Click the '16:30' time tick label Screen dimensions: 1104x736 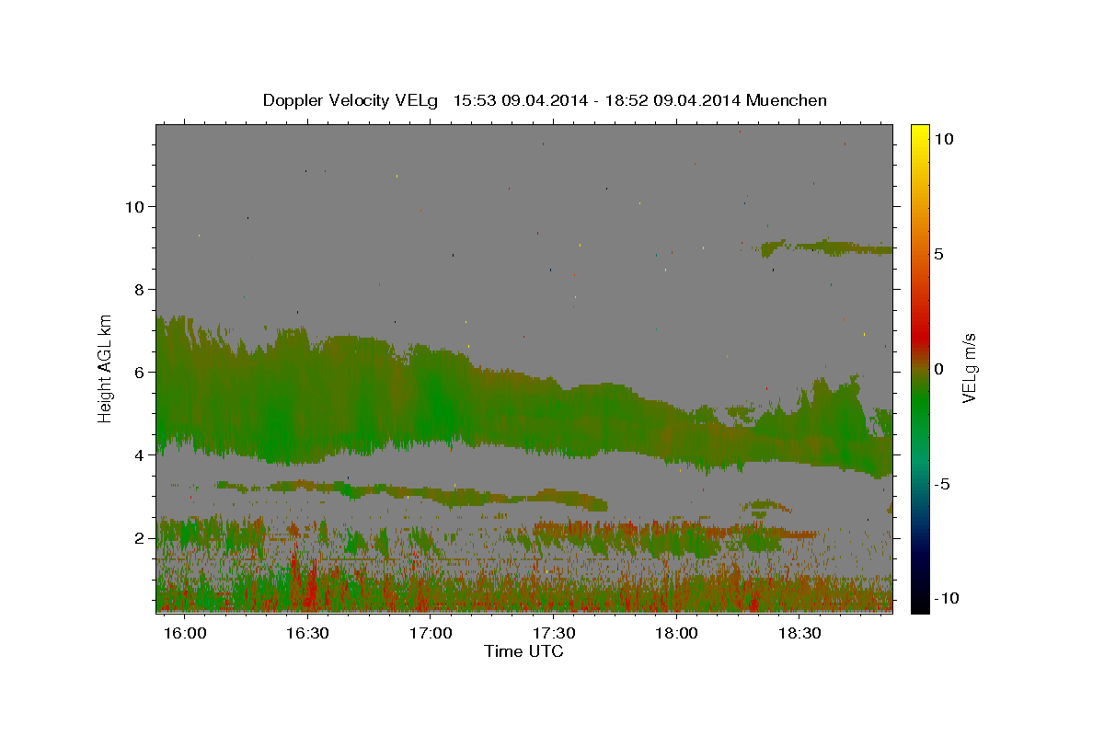pyautogui.click(x=307, y=633)
